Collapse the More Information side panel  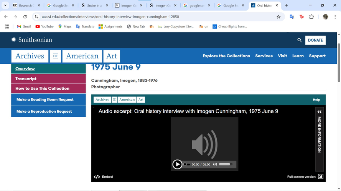[319, 112]
